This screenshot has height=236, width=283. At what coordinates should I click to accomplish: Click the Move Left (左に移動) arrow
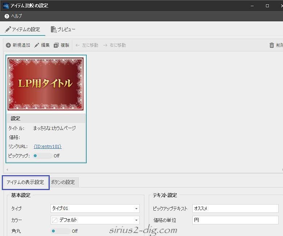pos(78,45)
